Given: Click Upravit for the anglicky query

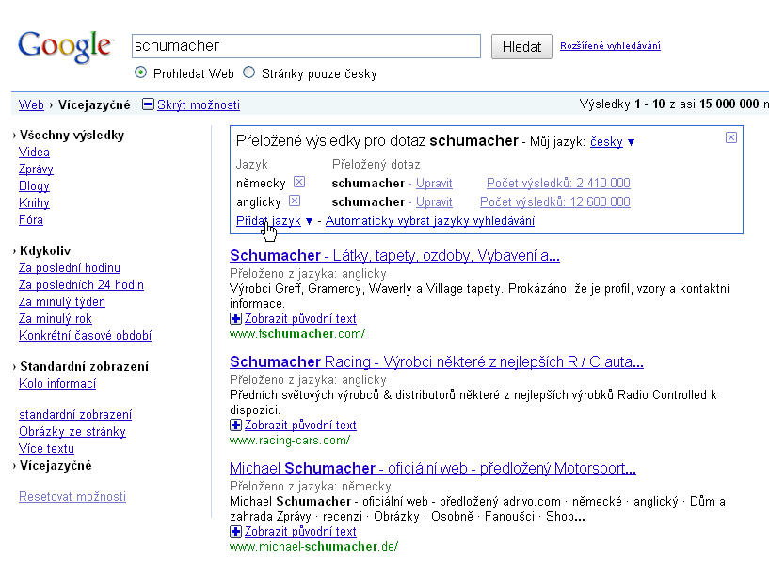Looking at the screenshot, I should 434,202.
